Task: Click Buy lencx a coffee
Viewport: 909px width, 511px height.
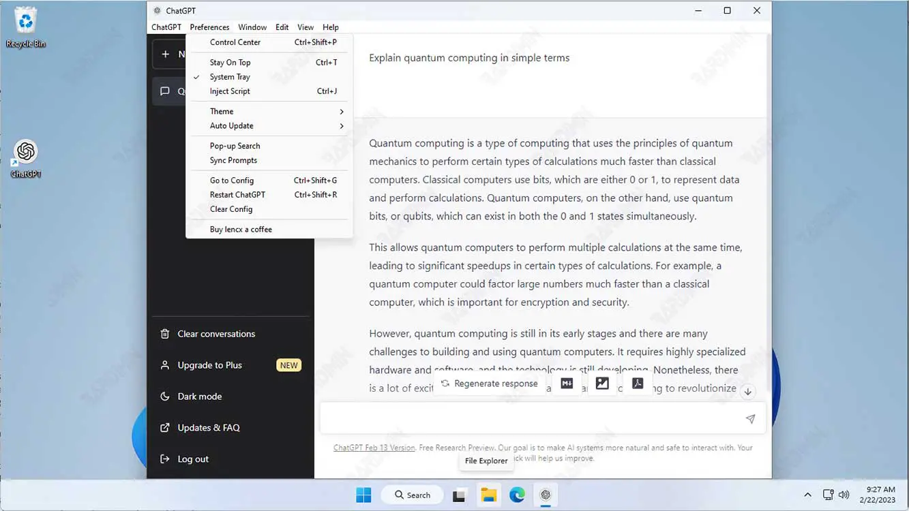Action: (269, 230)
